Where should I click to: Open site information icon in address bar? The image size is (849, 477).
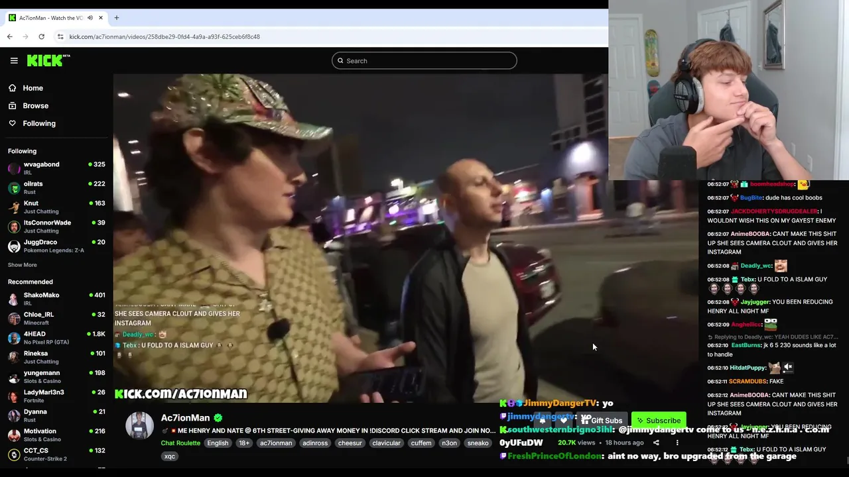pyautogui.click(x=60, y=36)
